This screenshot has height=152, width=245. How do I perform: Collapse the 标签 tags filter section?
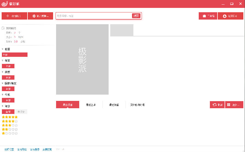click(2, 60)
